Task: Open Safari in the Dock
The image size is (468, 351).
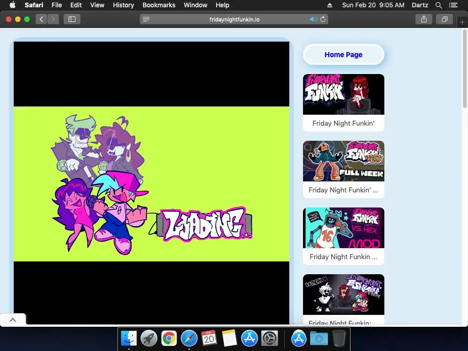Action: coord(189,339)
